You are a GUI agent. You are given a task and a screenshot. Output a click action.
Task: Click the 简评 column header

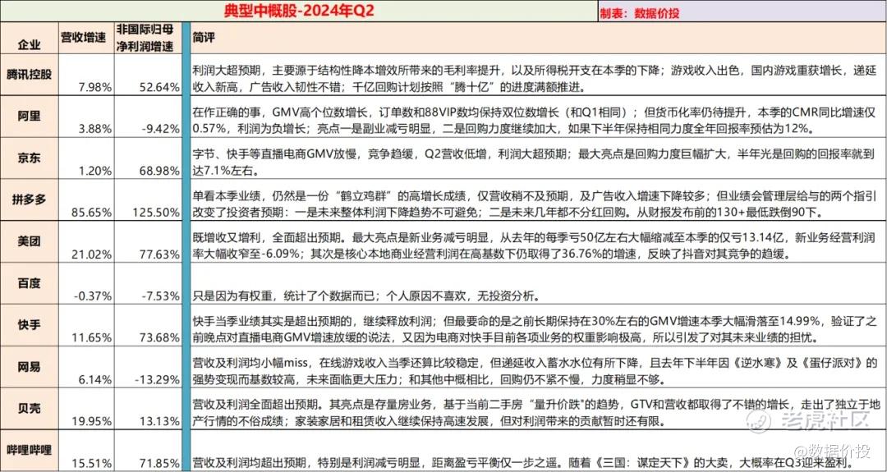coord(204,36)
